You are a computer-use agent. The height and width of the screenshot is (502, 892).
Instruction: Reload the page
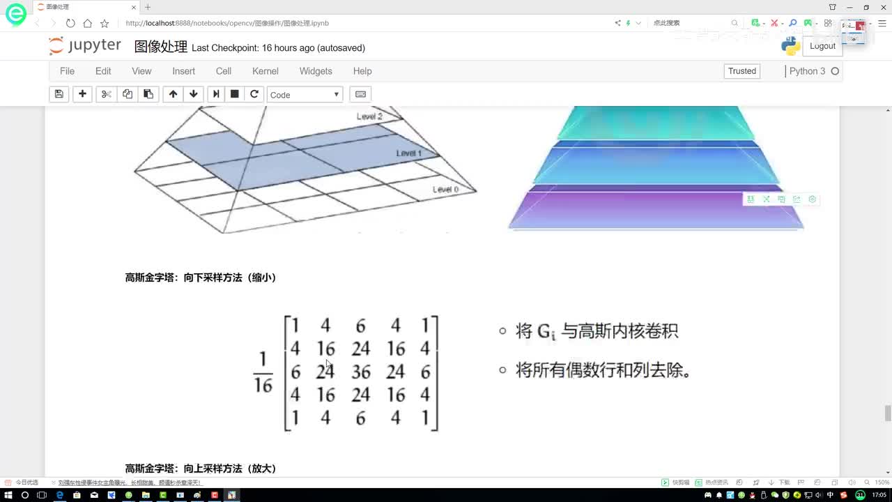click(70, 23)
